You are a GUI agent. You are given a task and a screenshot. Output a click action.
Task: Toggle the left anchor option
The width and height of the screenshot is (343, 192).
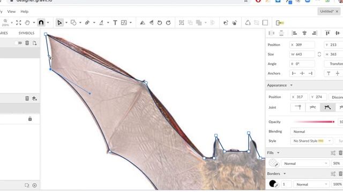click(294, 74)
